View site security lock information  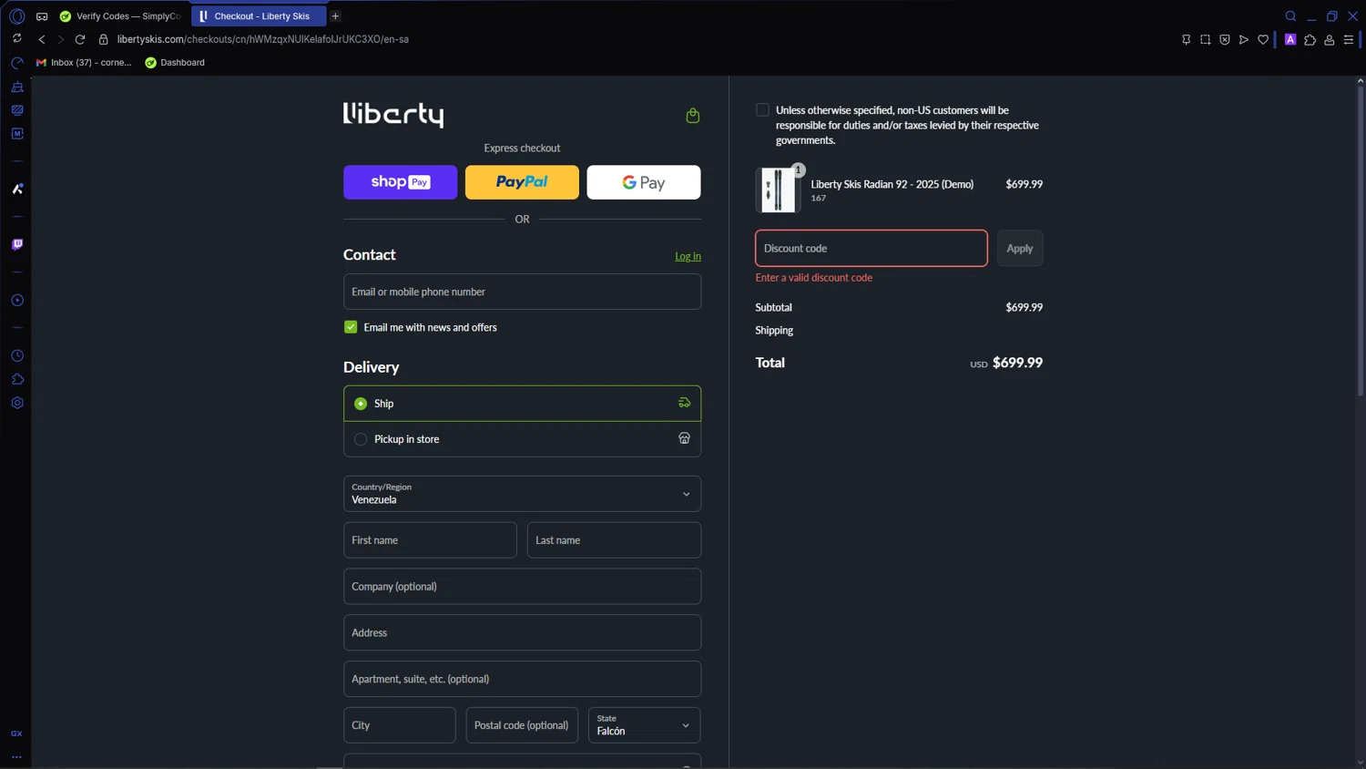pyautogui.click(x=103, y=39)
